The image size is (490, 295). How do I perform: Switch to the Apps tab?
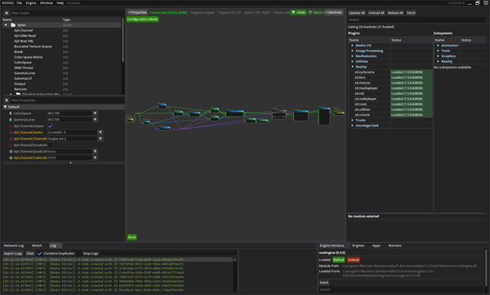click(x=376, y=246)
